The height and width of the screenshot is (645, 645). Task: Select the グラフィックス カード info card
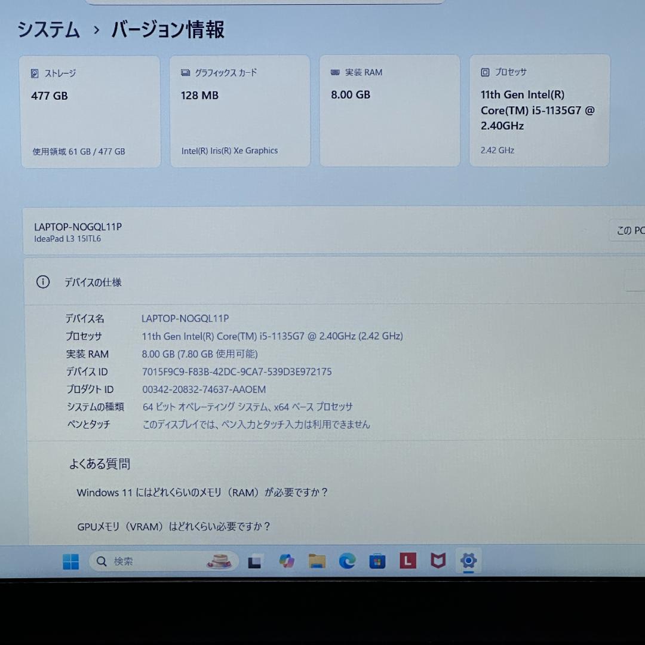coord(240,110)
